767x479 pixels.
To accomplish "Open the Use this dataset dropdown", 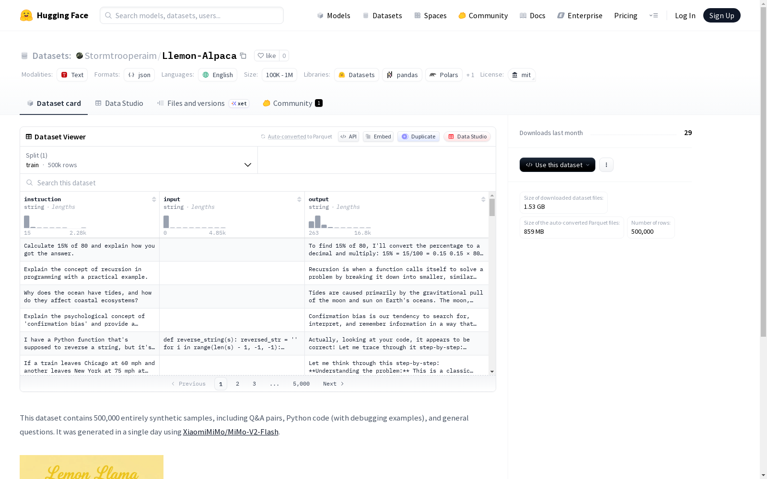I will point(558,165).
